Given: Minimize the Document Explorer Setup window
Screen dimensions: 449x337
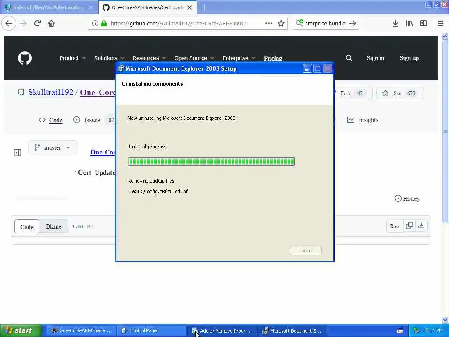Looking at the screenshot, I should click(x=307, y=68).
